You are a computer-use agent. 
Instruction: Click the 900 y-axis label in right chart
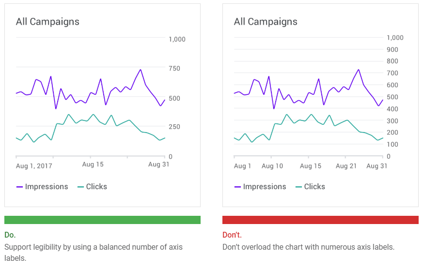click(392, 49)
